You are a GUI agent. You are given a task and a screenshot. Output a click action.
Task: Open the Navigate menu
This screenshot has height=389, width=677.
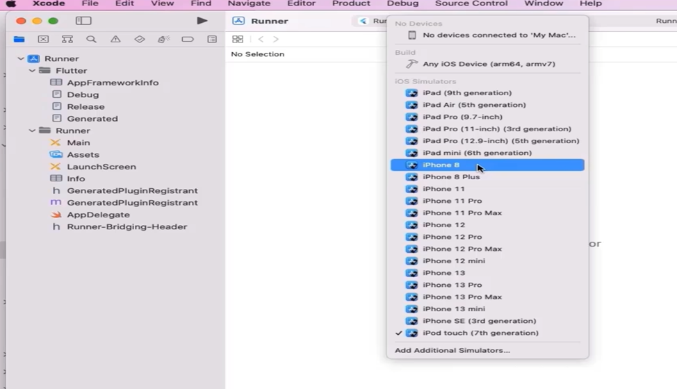(x=249, y=3)
